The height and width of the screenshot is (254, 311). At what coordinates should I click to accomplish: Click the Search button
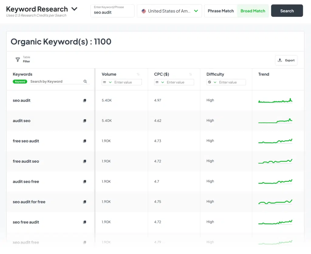pyautogui.click(x=287, y=11)
